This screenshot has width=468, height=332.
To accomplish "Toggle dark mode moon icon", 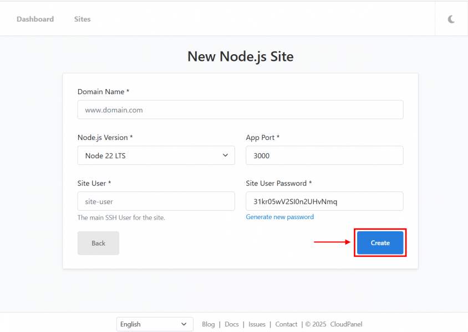I will pos(451,19).
